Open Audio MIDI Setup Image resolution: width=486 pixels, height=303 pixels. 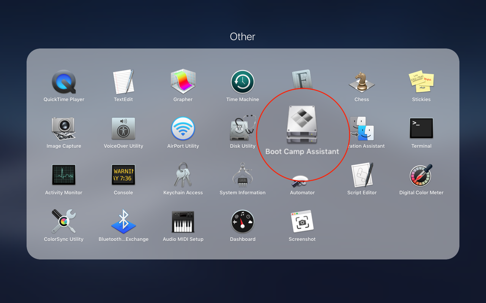[183, 222]
